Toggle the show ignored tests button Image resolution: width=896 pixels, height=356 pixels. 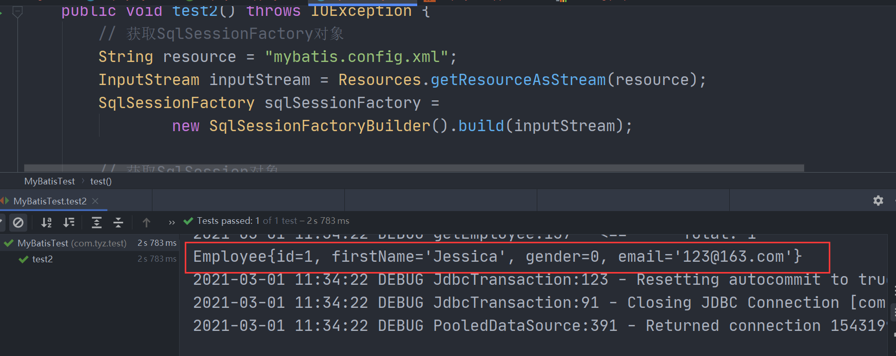18,222
